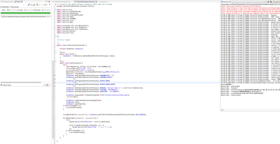
Task: Maximize the JUnit view panel
Action: point(49,2)
